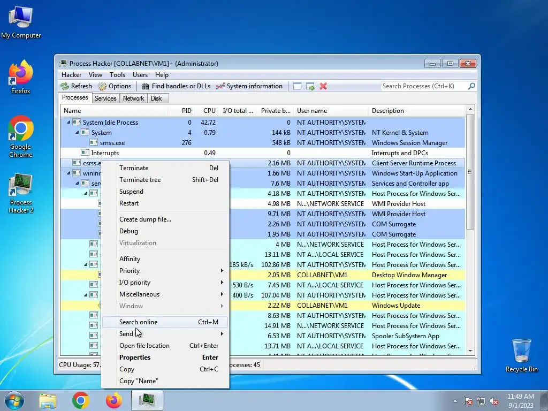548x411 pixels.
Task: Open File Explorer in taskbar
Action: click(48, 400)
